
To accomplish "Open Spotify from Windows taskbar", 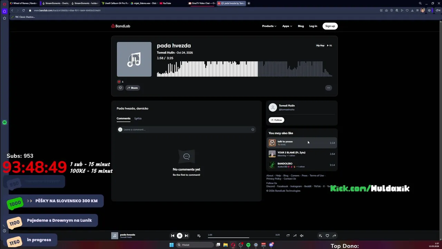I will coord(248,245).
